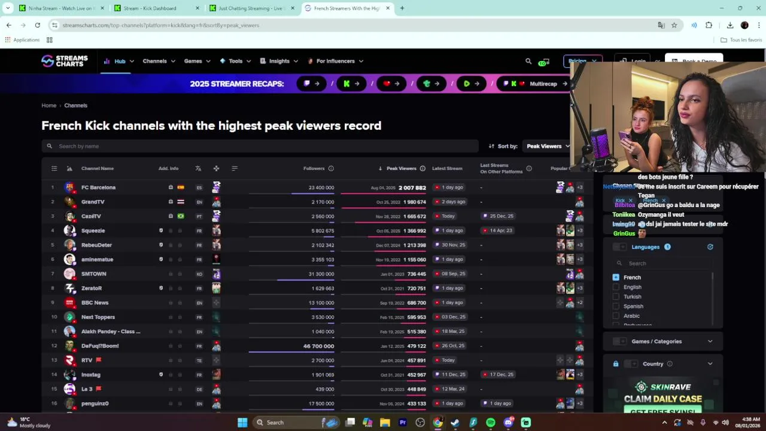Switch to the Just Chatting Streaming tab
Image resolution: width=766 pixels, height=431 pixels.
252,8
